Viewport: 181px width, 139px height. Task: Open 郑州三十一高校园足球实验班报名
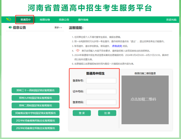36,90
